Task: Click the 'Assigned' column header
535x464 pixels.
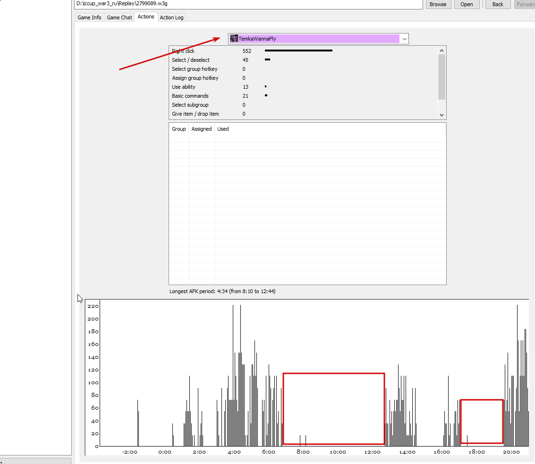Action: [202, 129]
